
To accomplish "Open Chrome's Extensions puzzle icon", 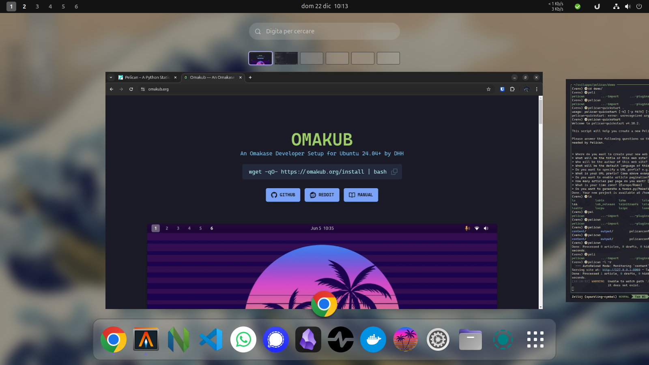I will coord(512,89).
